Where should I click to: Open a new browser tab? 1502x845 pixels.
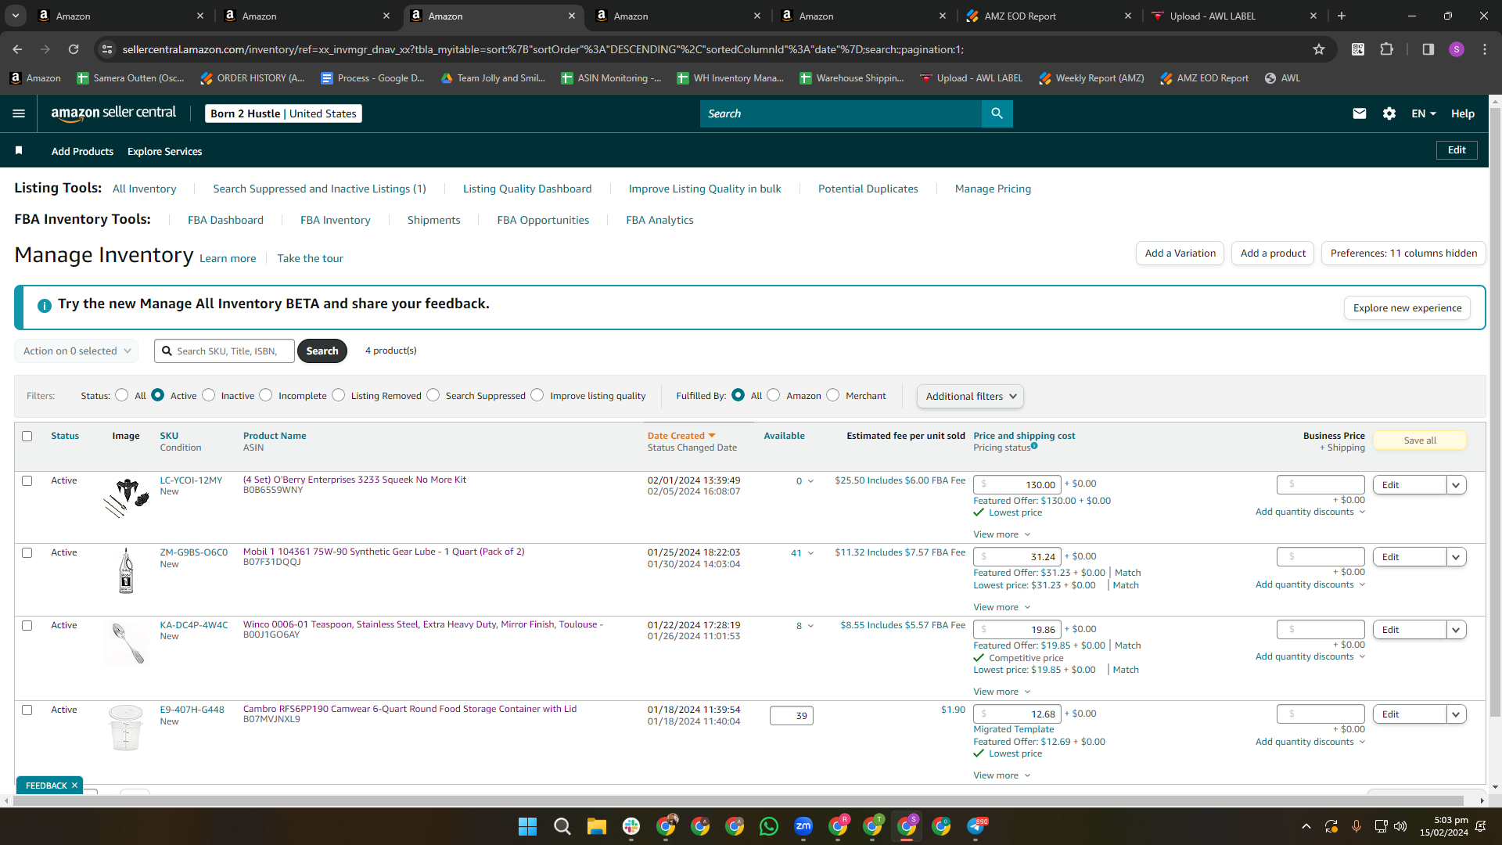1342,16
